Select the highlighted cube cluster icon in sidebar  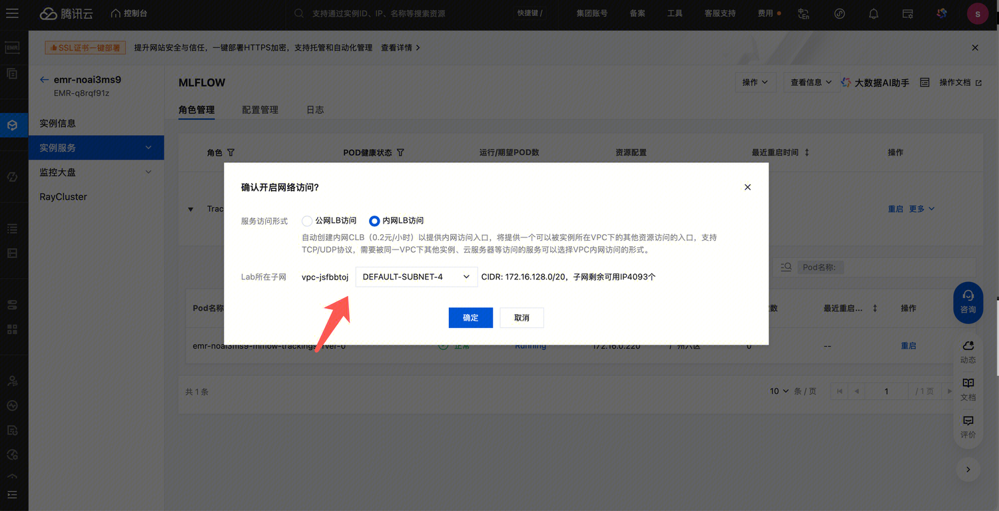coord(12,124)
